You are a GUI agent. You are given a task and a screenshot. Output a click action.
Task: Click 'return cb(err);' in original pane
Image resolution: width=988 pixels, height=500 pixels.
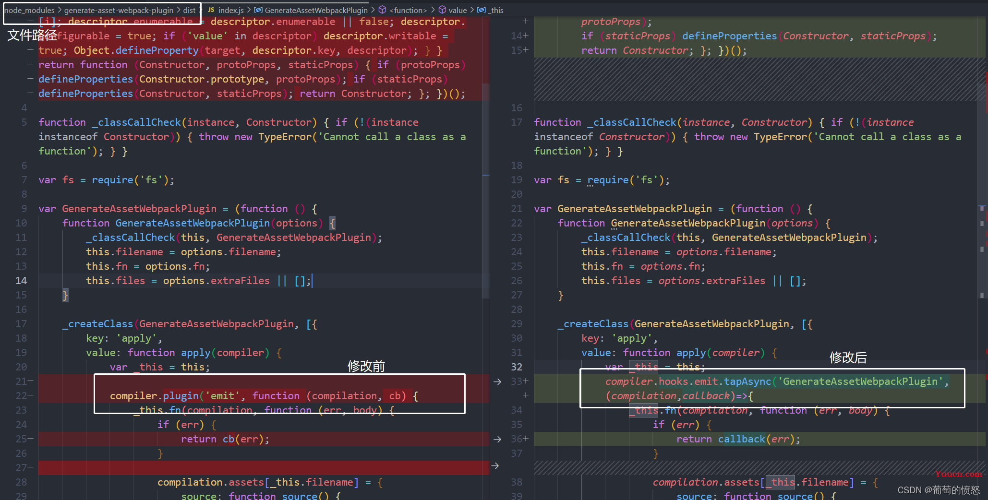point(225,439)
